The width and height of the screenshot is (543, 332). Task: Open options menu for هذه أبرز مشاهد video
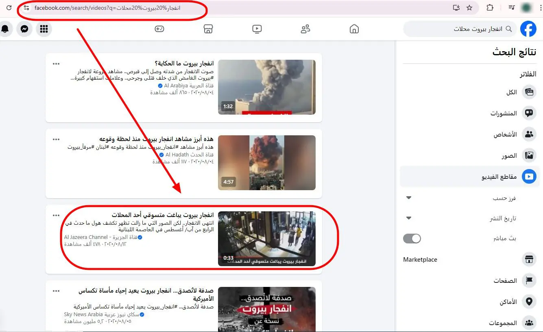[x=56, y=139]
